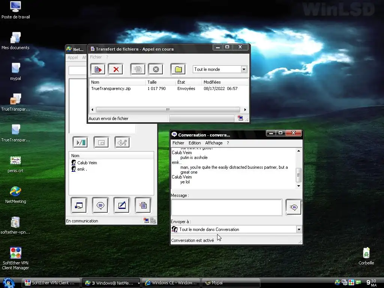384x288 pixels.
Task: Toggle picture-in-picture button in NetMeeting
Action: [101, 142]
